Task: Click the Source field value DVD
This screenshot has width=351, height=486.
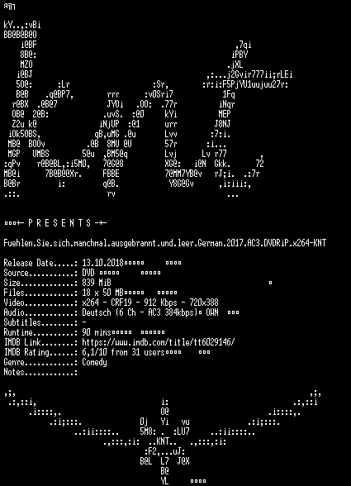Action: [x=88, y=273]
